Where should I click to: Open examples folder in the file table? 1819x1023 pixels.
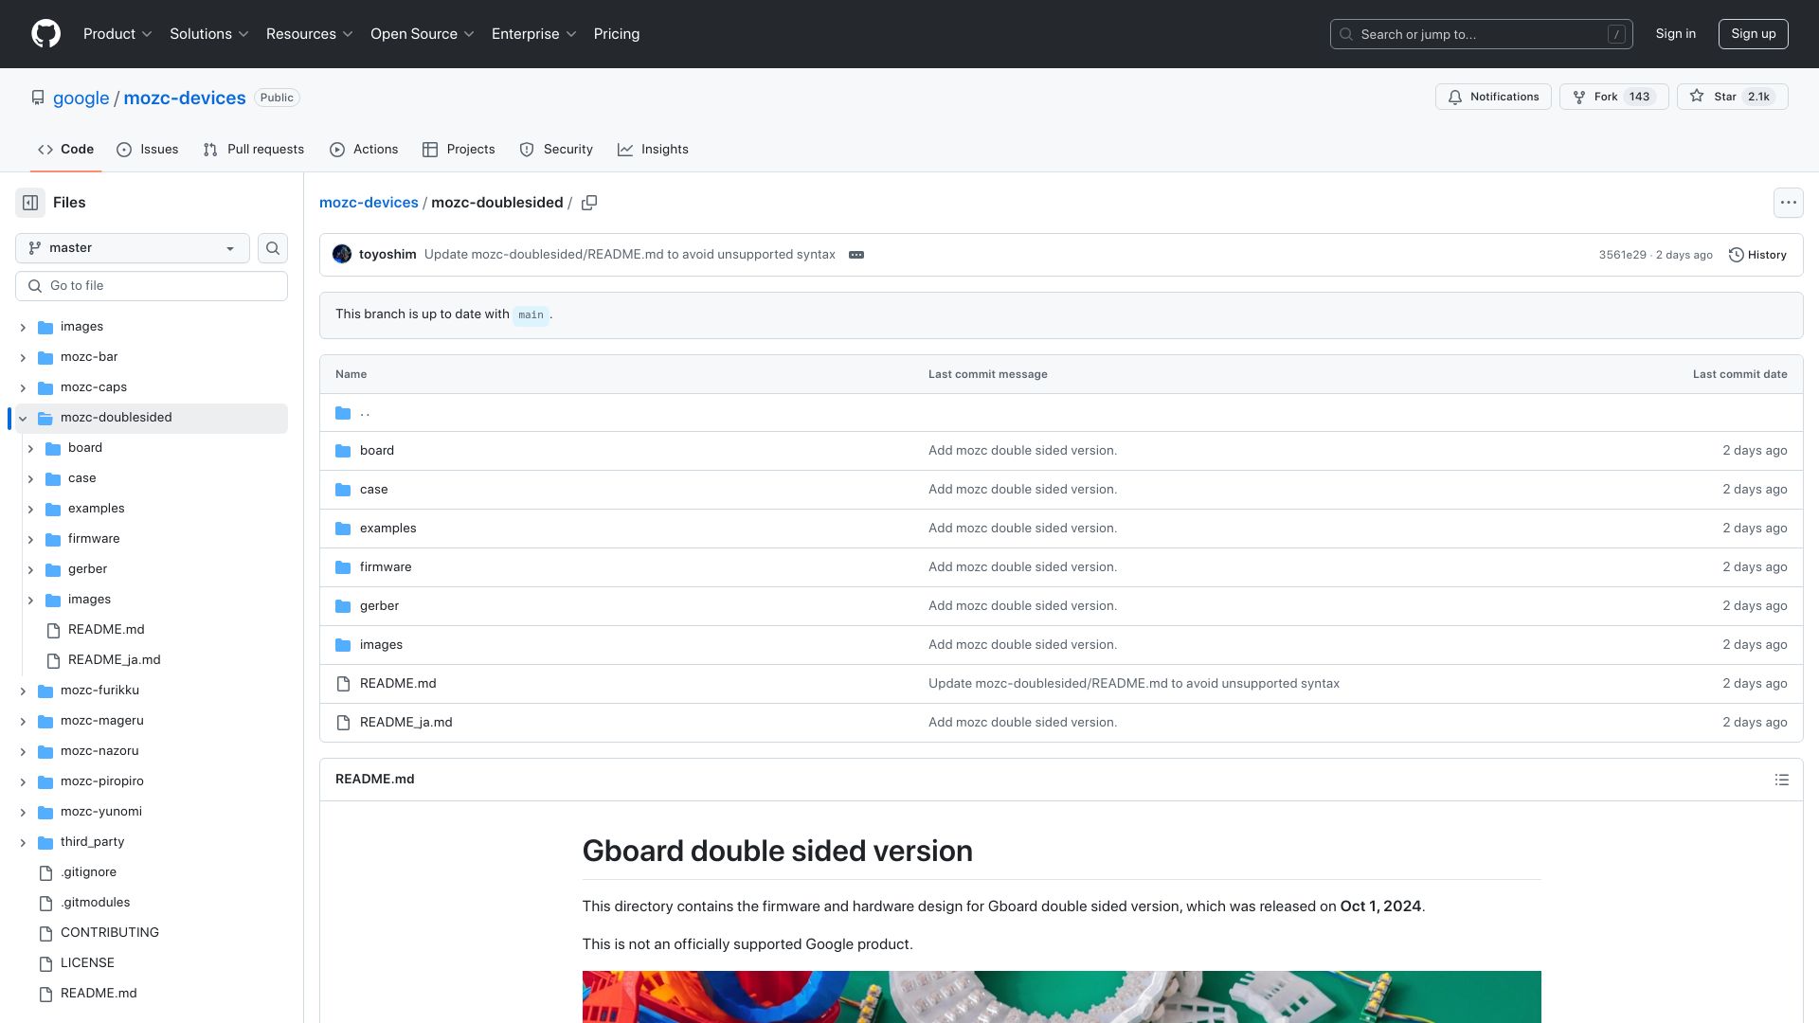388,529
